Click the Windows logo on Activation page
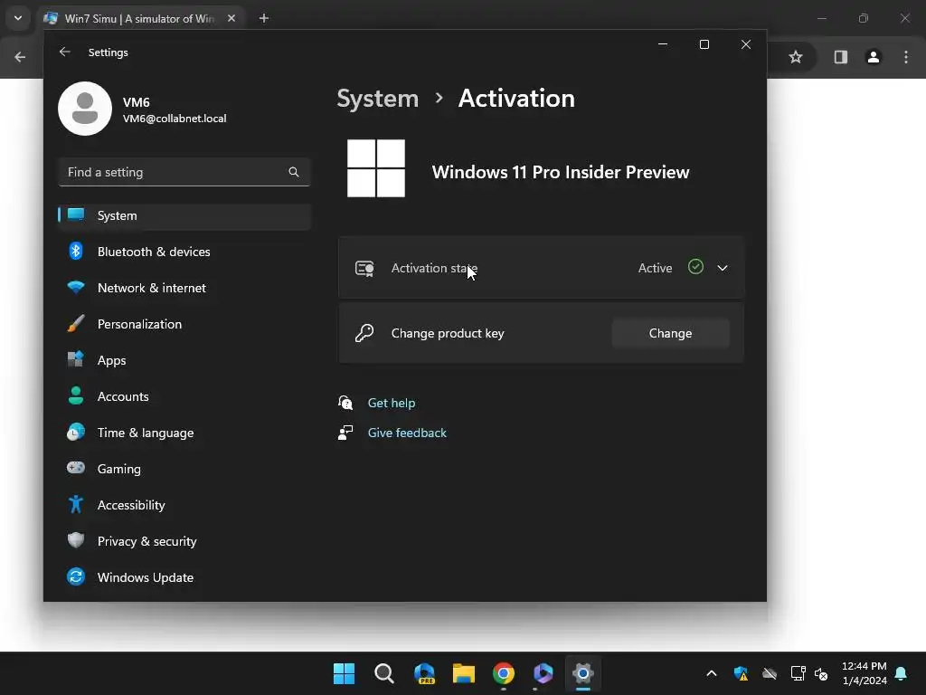The width and height of the screenshot is (926, 695). (x=376, y=168)
